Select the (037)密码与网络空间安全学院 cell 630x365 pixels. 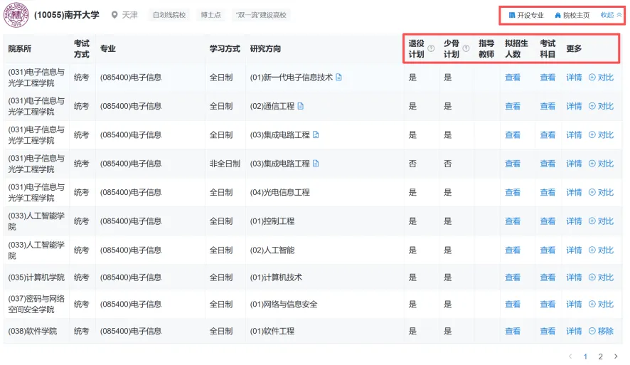pos(36,305)
